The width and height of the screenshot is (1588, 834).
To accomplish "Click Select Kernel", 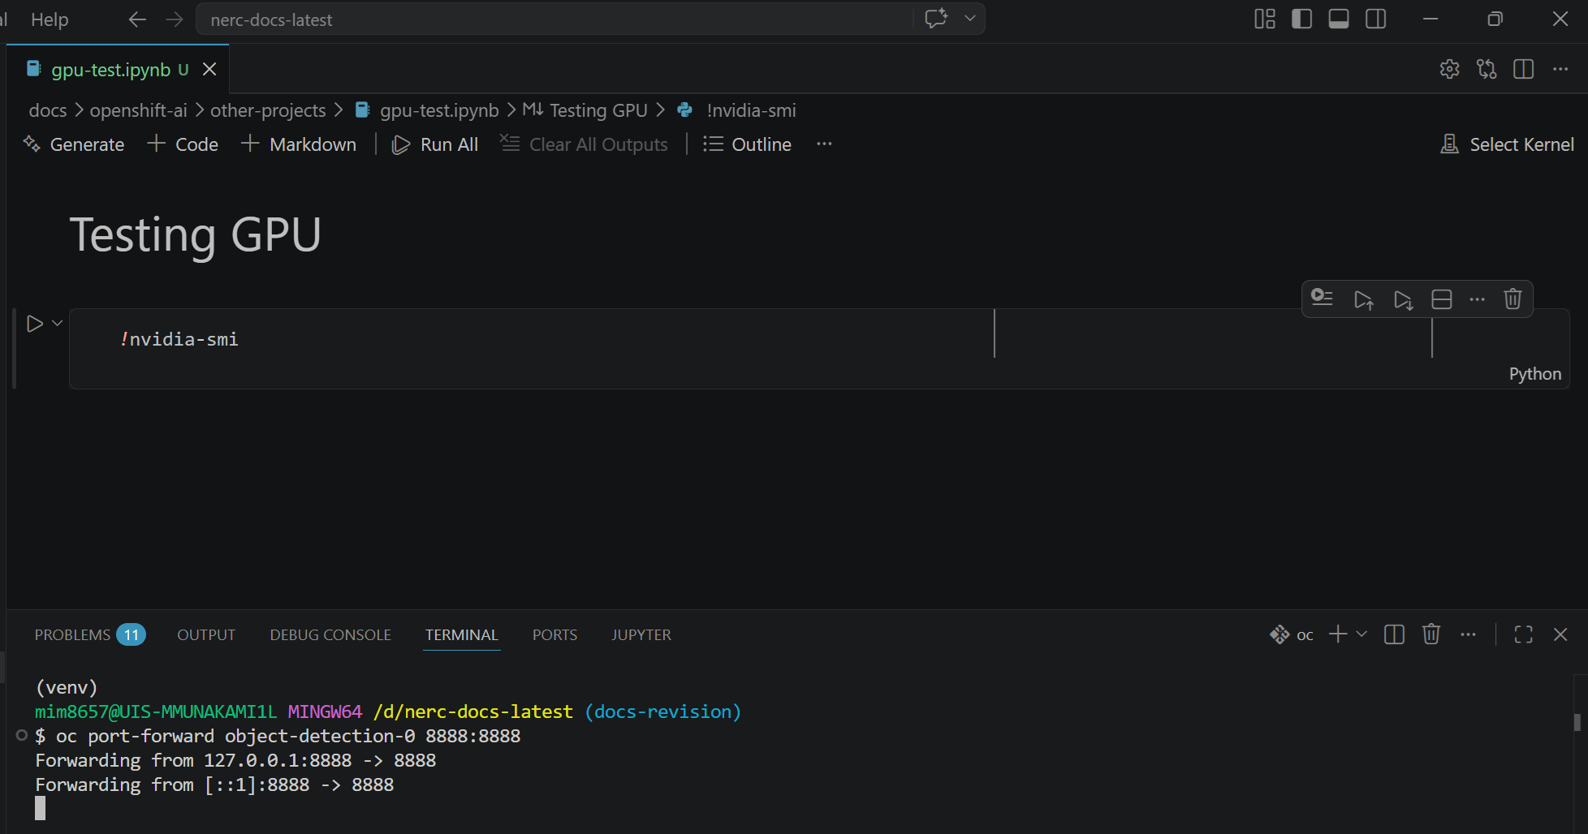I will pos(1507,144).
